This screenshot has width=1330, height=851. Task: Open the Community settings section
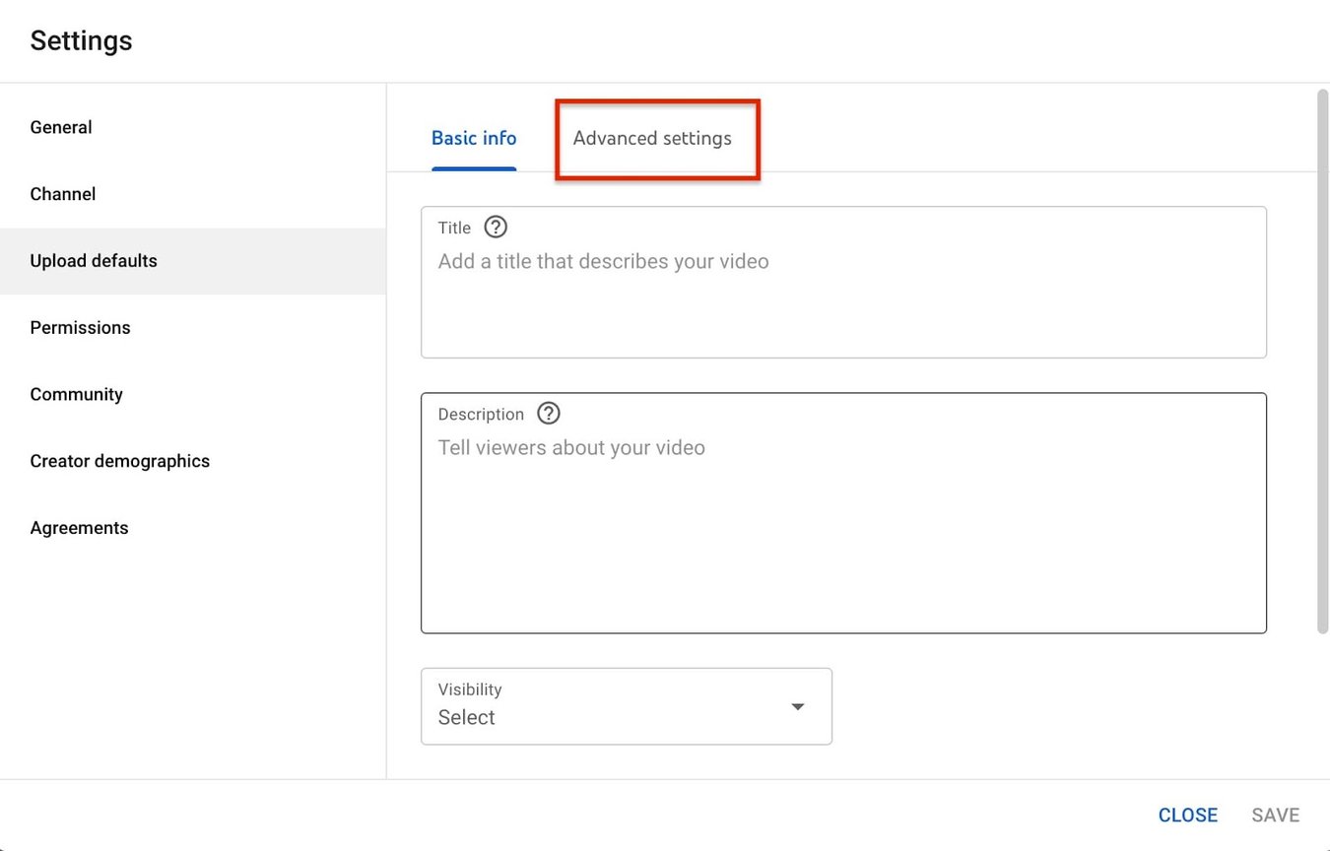click(76, 394)
